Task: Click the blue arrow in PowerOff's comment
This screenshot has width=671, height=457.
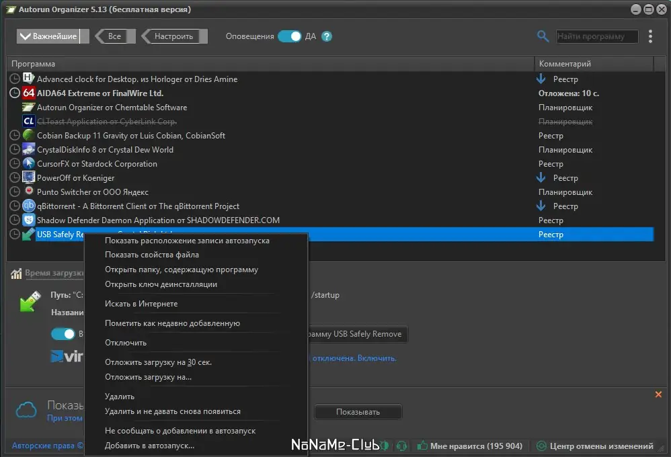Action: (x=541, y=177)
